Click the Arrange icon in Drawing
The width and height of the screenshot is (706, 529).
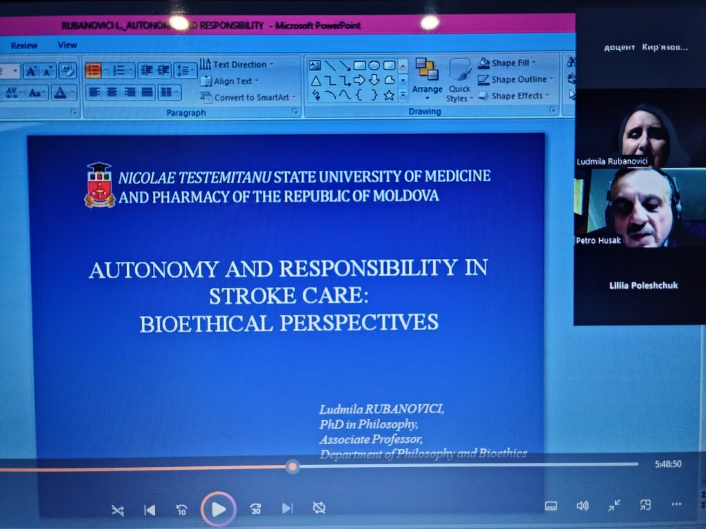[427, 76]
